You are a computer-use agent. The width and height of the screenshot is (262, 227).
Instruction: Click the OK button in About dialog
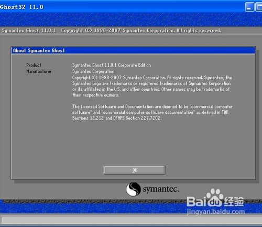tap(134, 170)
